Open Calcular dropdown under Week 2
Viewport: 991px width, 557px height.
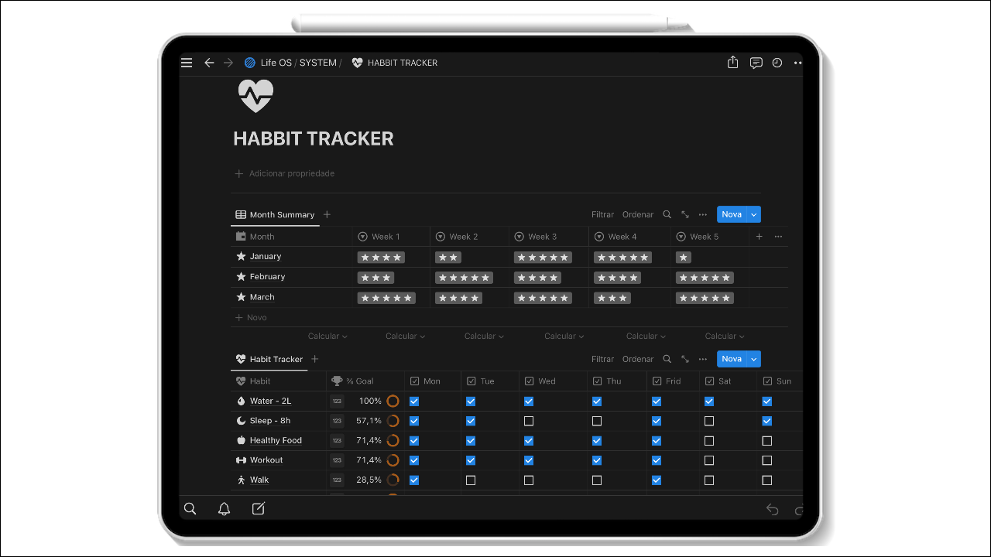(x=485, y=336)
